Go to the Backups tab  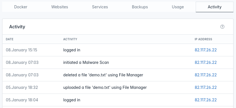click(x=140, y=7)
